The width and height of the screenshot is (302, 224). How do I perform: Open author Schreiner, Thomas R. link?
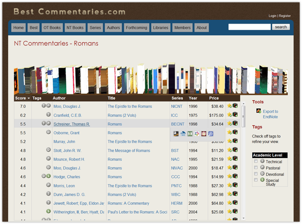(x=72, y=124)
